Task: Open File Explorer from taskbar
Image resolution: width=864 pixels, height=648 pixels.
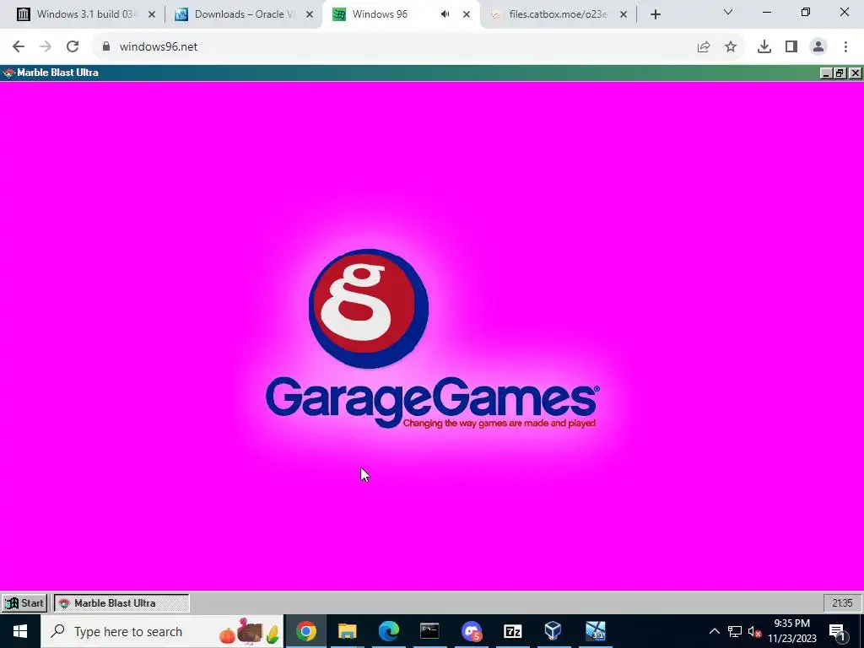Action: pyautogui.click(x=347, y=631)
